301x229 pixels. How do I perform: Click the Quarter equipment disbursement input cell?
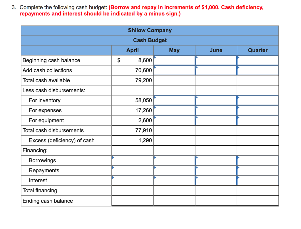click(x=257, y=120)
